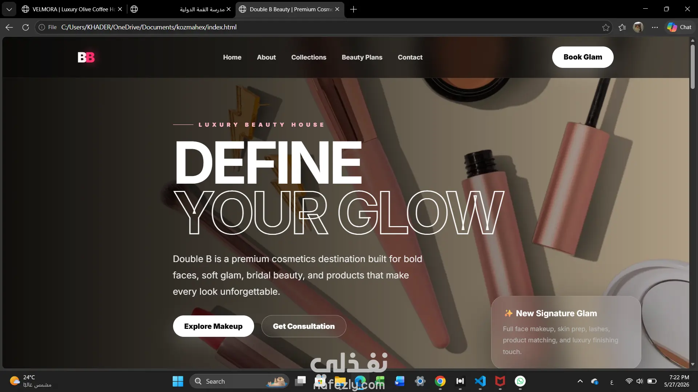Viewport: 698px width, 392px height.
Task: Click the scrollbar down arrow
Action: coord(693,364)
